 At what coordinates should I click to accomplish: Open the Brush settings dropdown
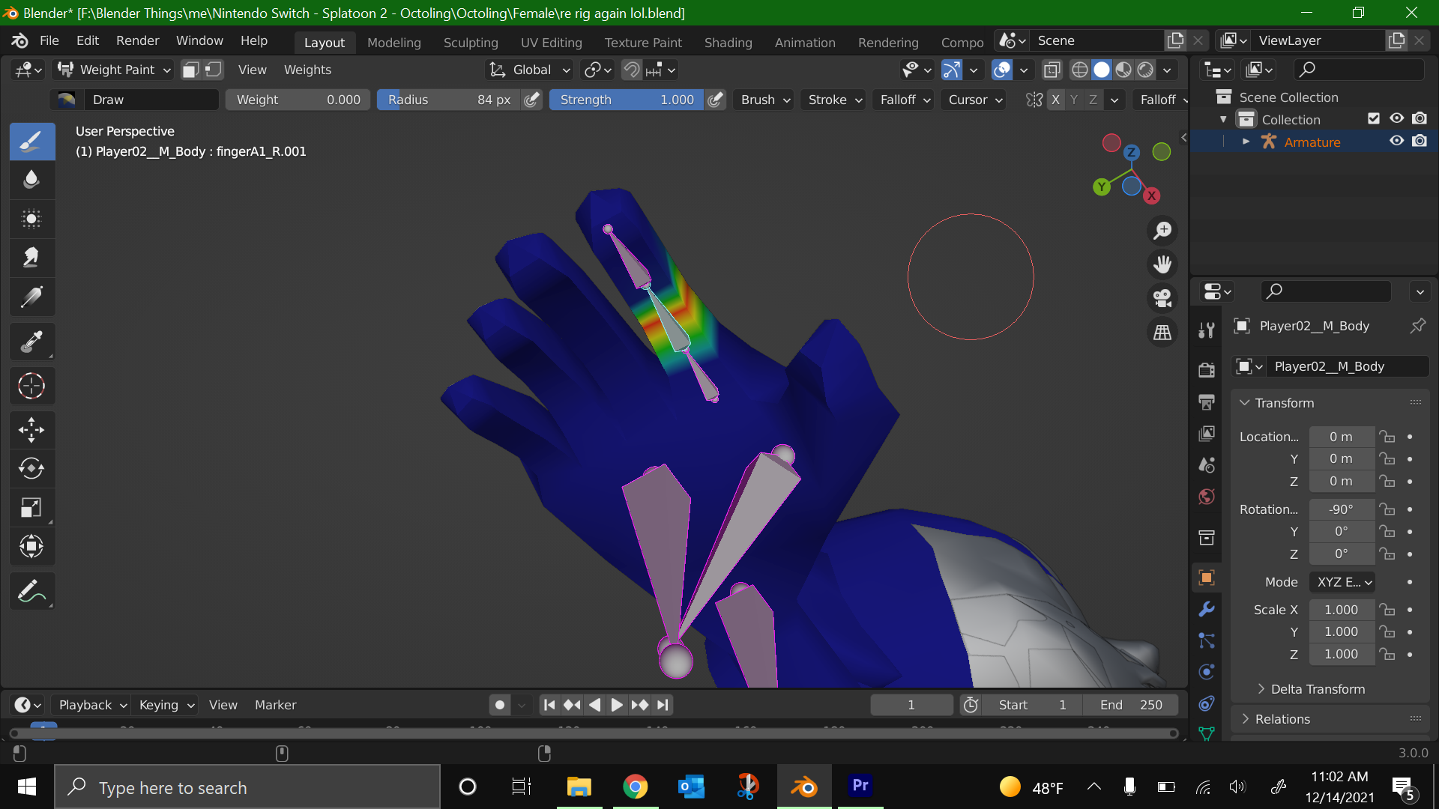765,100
